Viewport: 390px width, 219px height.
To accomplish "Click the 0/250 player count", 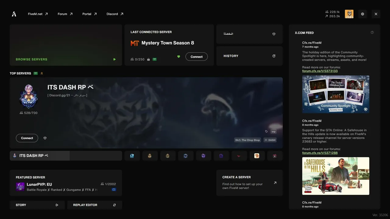I will 137,59.
